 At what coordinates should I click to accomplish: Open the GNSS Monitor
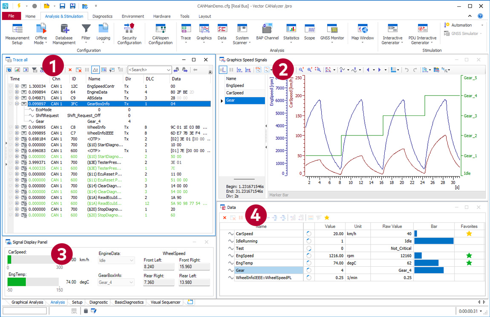tap(332, 32)
